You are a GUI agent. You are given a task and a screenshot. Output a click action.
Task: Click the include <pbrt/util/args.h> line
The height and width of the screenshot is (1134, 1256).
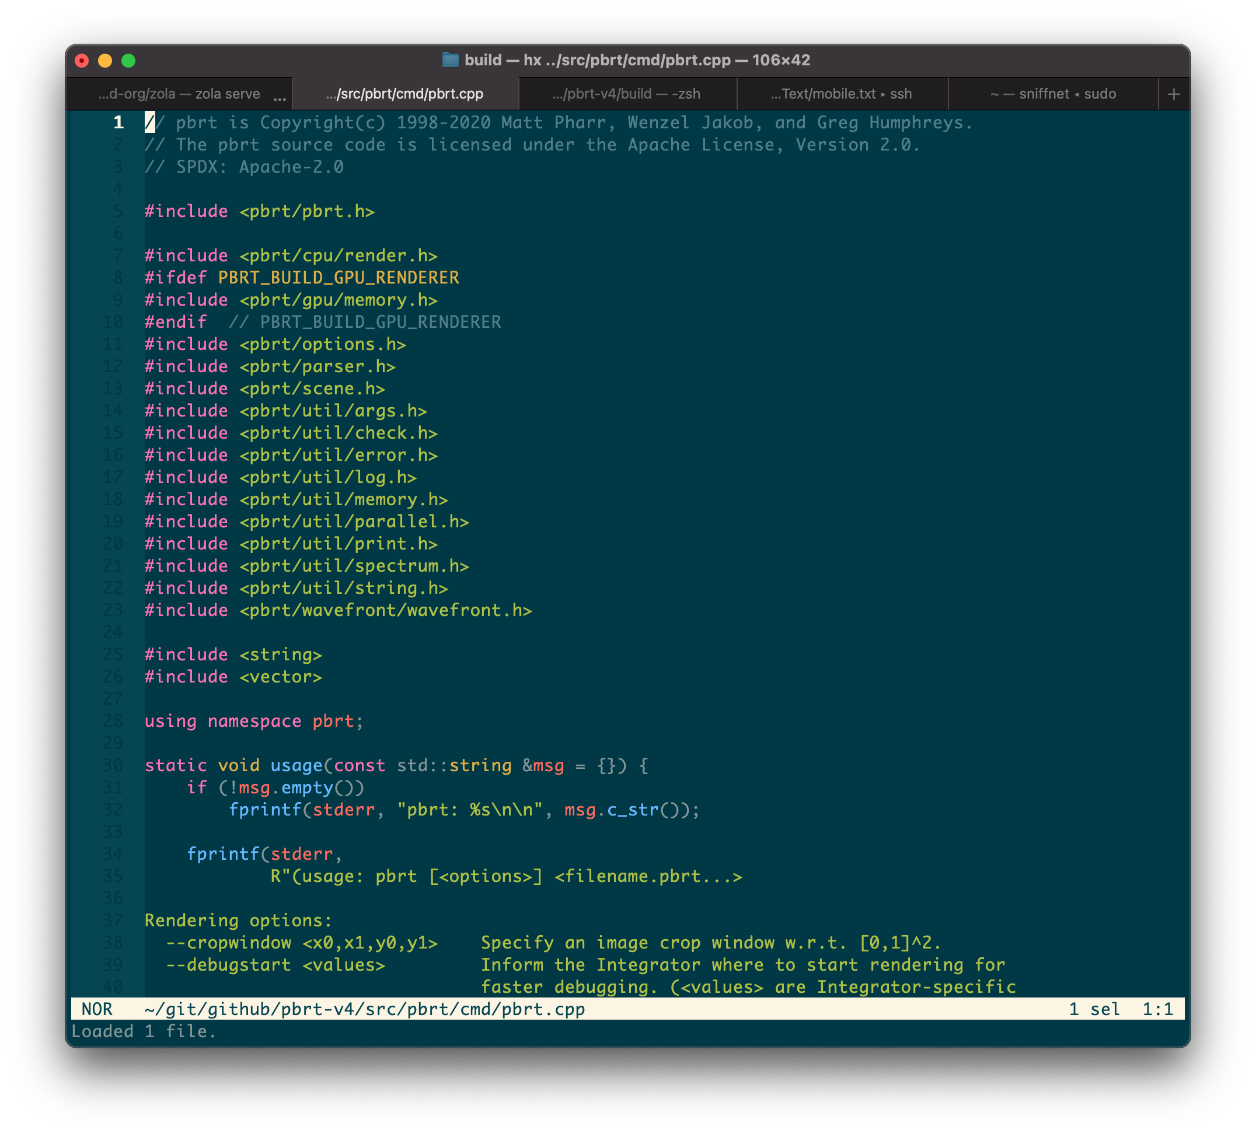coord(286,411)
